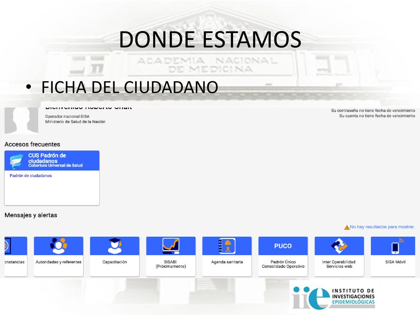Open the SISABI chart monitor icon

point(171,246)
